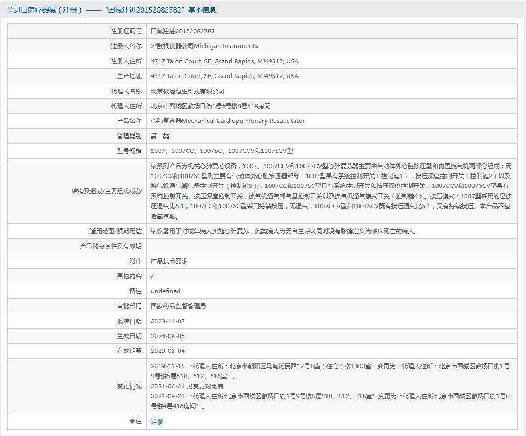Click the product name Mechanical Cardiopulmonary Resuscitator
This screenshot has height=436, width=526.
click(x=228, y=121)
